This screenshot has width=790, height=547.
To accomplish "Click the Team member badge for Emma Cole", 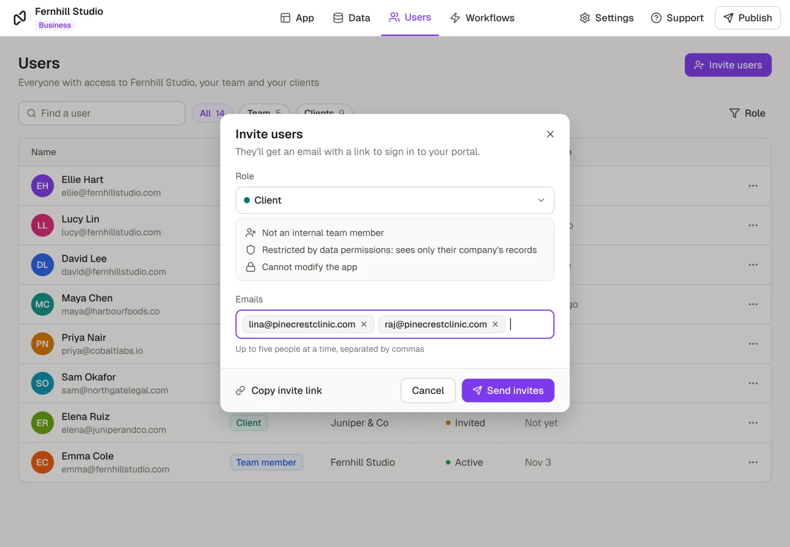I will [x=266, y=462].
